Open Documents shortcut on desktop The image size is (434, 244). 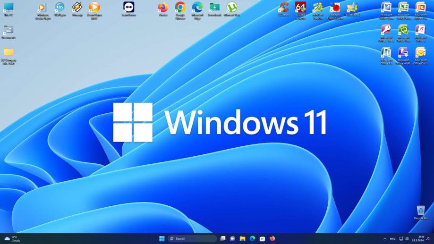(x=9, y=32)
